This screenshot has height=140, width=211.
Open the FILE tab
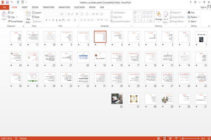coord(5,7)
